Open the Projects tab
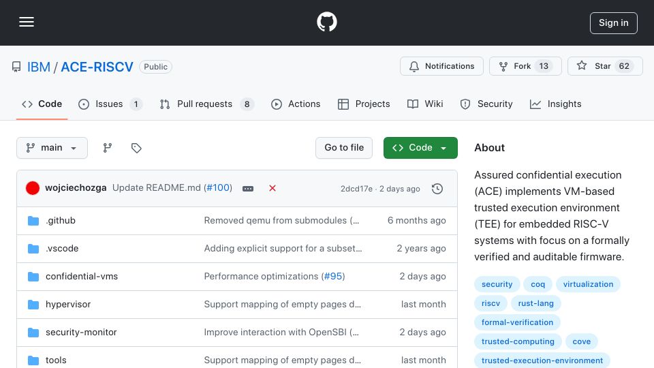Screen dimensions: 654x368 [364, 104]
